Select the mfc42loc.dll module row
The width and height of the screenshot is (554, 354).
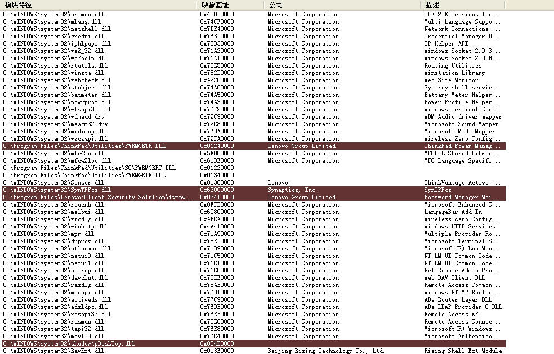click(254, 160)
